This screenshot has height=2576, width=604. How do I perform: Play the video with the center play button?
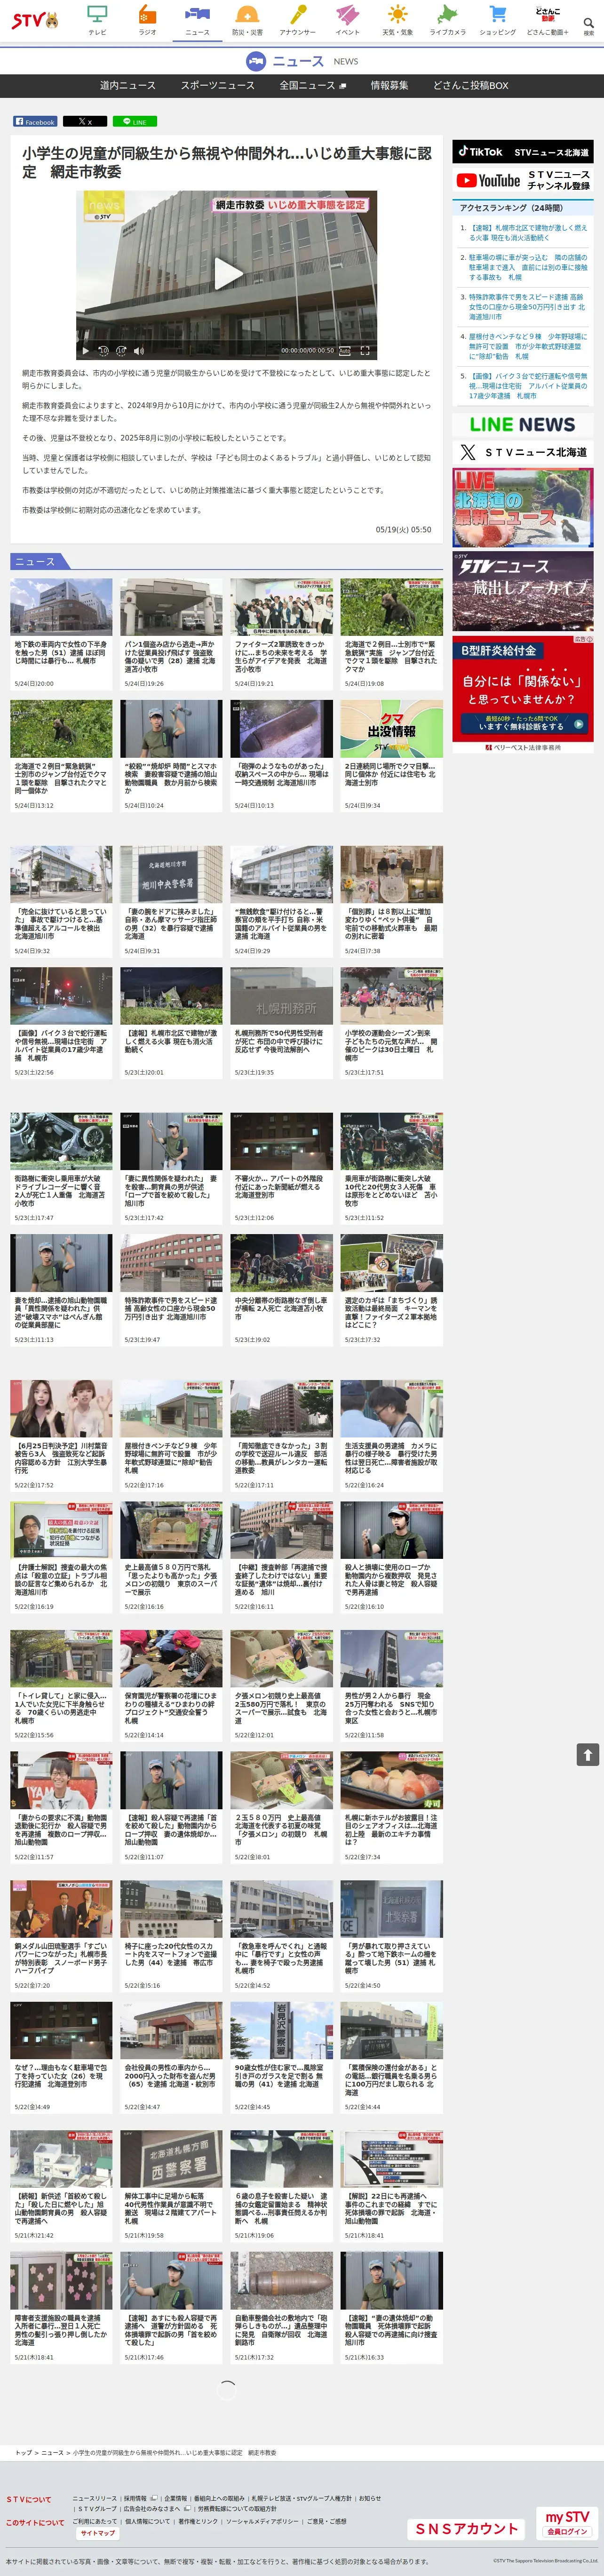tap(227, 273)
